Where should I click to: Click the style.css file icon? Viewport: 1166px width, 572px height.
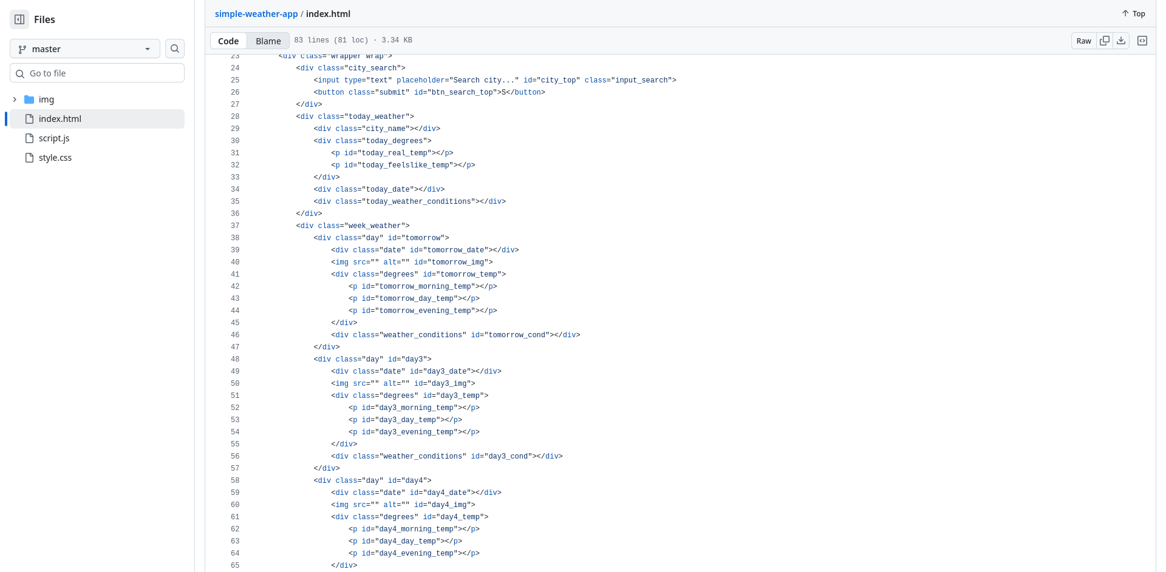coord(29,158)
